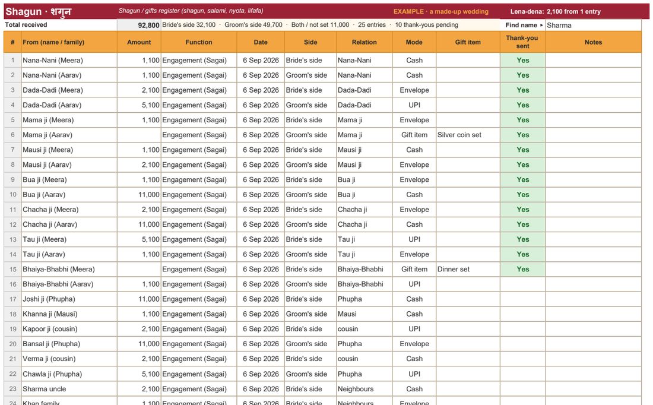Select the 'Khanna ji (Mausi)' name cell
This screenshot has height=405, width=653.
coord(69,314)
